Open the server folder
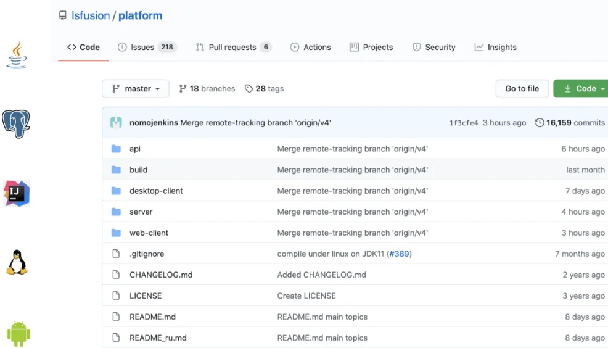This screenshot has height=348, width=608. point(141,212)
